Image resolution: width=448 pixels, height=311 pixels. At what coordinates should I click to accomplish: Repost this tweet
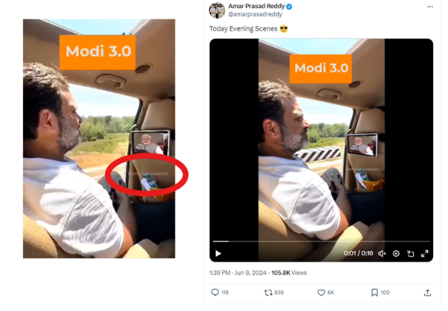click(269, 292)
